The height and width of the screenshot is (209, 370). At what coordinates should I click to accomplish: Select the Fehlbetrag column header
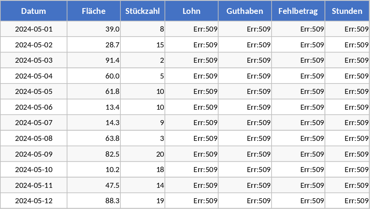pyautogui.click(x=298, y=11)
